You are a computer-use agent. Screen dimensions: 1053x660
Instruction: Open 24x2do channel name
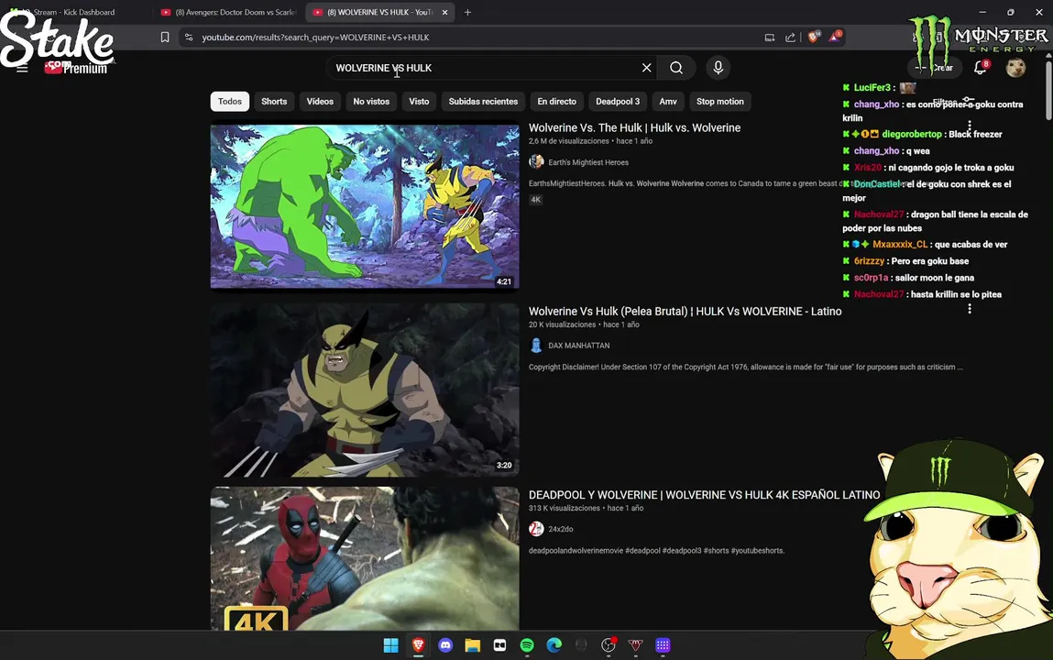(x=561, y=529)
